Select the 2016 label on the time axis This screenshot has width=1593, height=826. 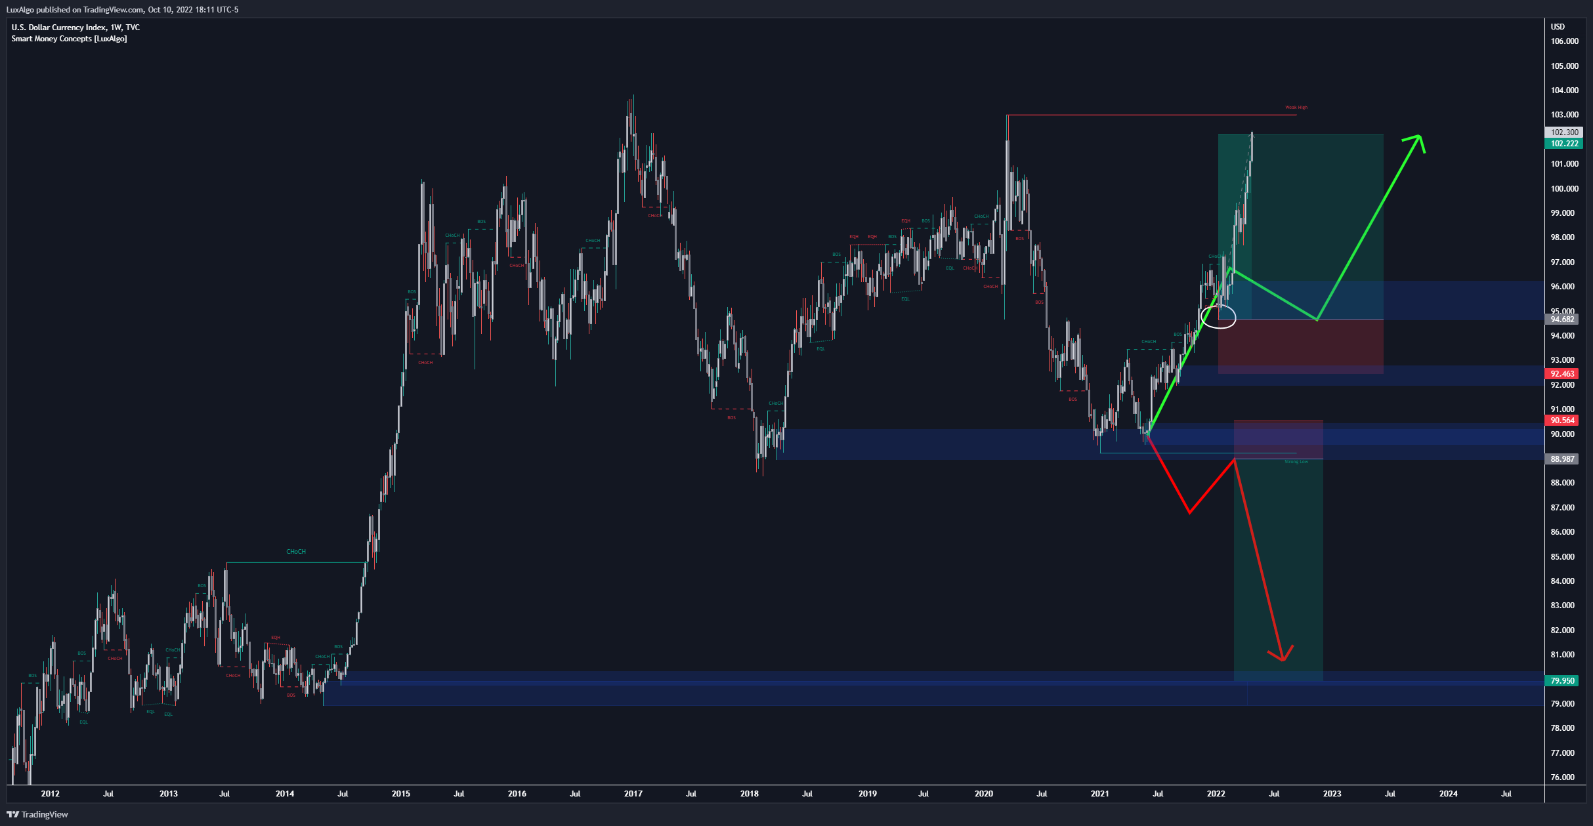click(517, 794)
